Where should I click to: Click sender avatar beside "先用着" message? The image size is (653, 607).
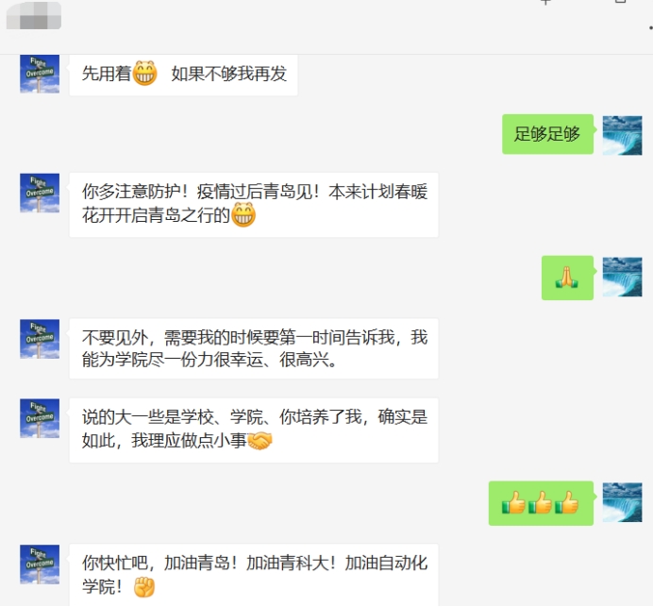pos(40,74)
